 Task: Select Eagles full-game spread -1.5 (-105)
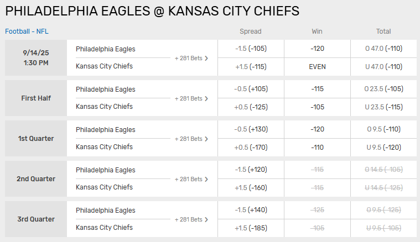[251, 49]
